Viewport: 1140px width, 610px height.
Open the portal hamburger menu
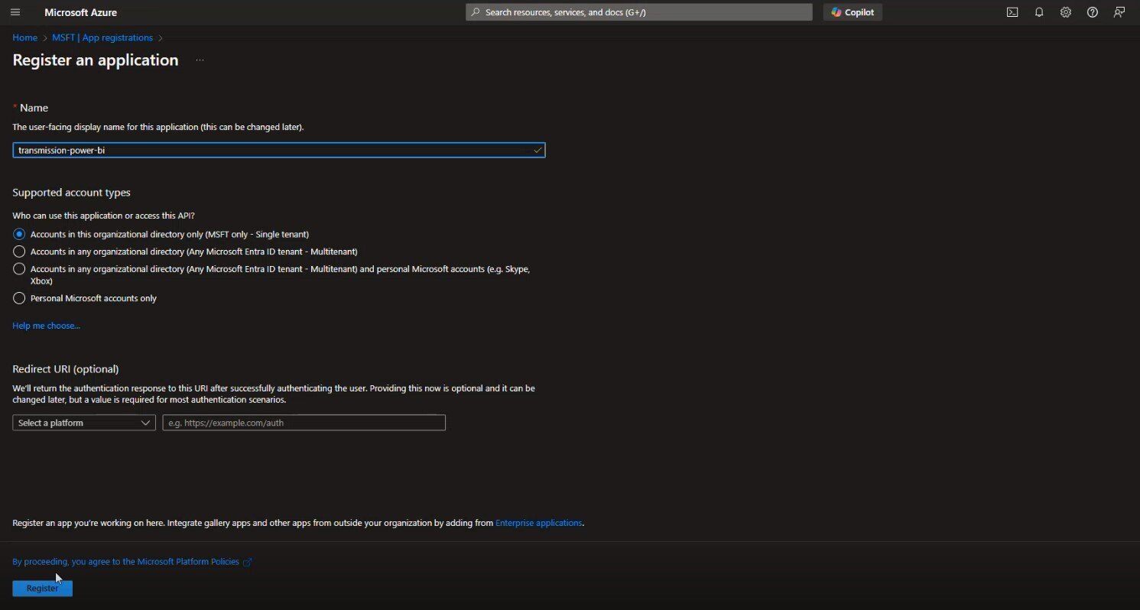(x=15, y=12)
